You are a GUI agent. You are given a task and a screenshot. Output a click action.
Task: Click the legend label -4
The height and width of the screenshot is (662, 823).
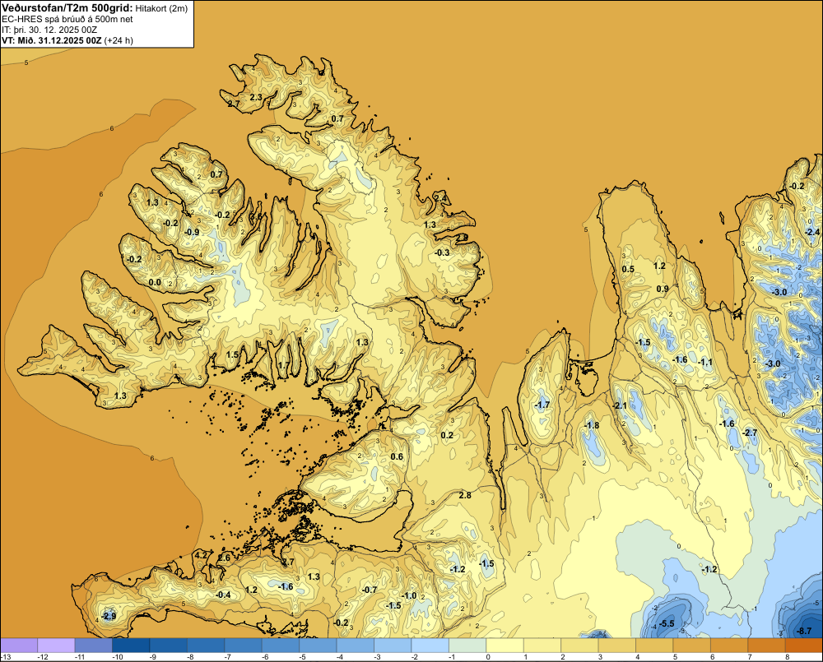pyautogui.click(x=341, y=657)
